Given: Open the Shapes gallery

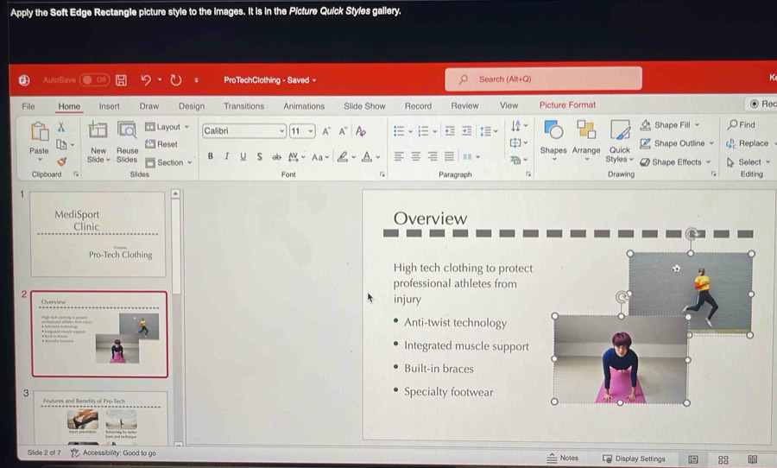Looking at the screenshot, I should 553,139.
